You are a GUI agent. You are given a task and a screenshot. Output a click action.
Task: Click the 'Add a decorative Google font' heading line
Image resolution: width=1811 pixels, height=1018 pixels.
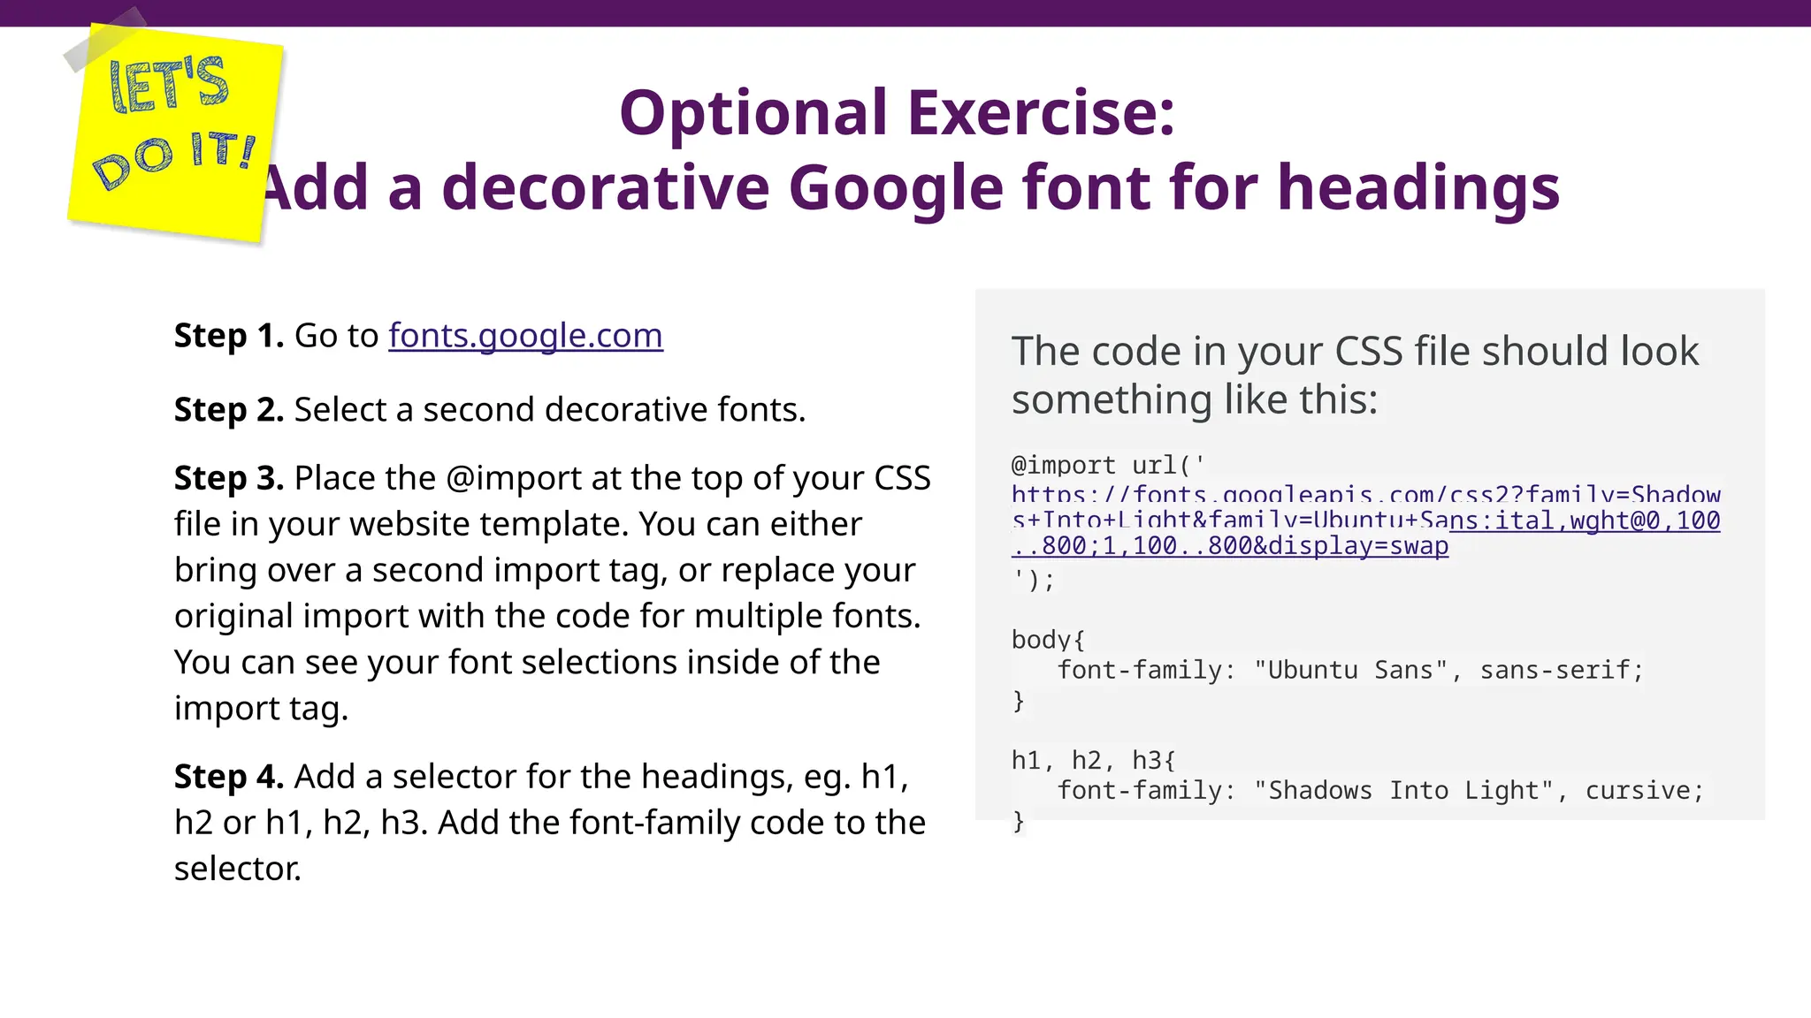pos(911,188)
